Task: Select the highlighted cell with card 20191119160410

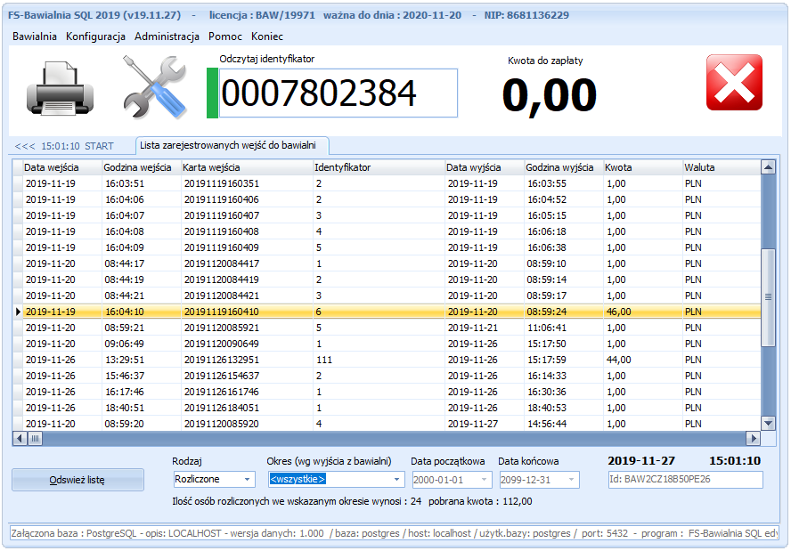Action: 248,312
